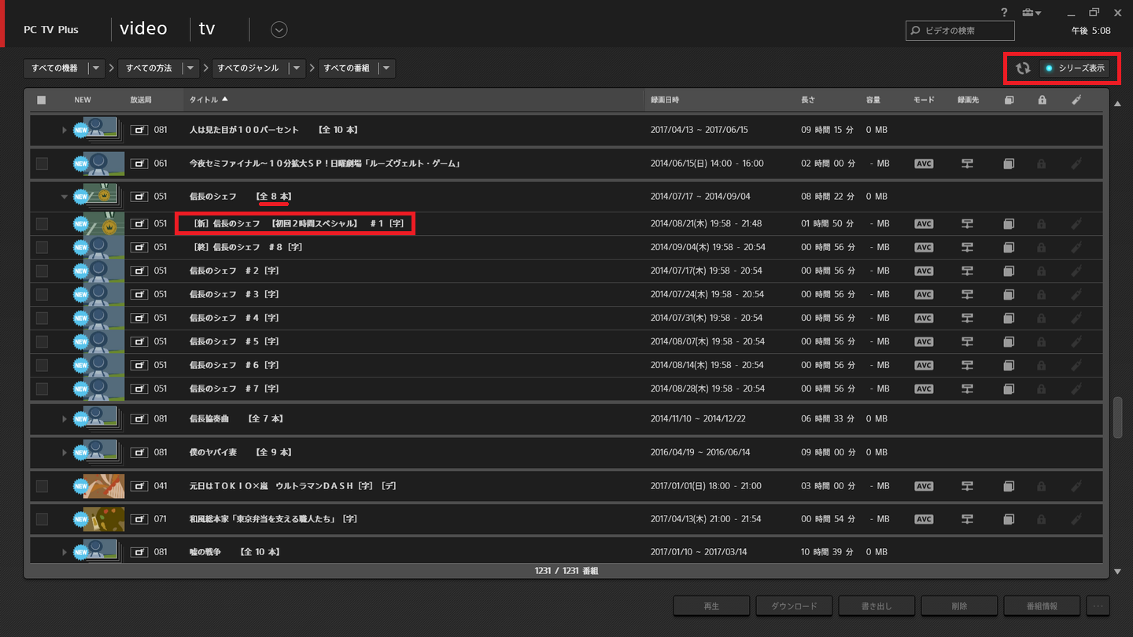This screenshot has height=637, width=1133.
Task: Switch to the video tab
Action: (143, 28)
